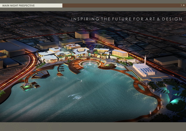Select the "INSPIRING THE FUTURE FOR ART & DESIGN" headline

[127, 19]
